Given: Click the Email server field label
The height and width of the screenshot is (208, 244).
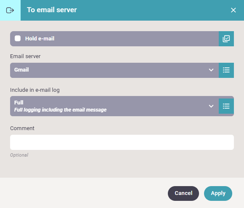Looking at the screenshot, I should coord(25,56).
